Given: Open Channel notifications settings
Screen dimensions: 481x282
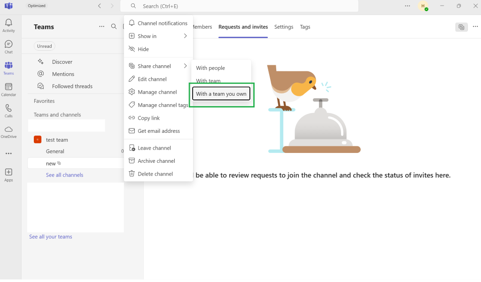Looking at the screenshot, I should tap(158, 23).
